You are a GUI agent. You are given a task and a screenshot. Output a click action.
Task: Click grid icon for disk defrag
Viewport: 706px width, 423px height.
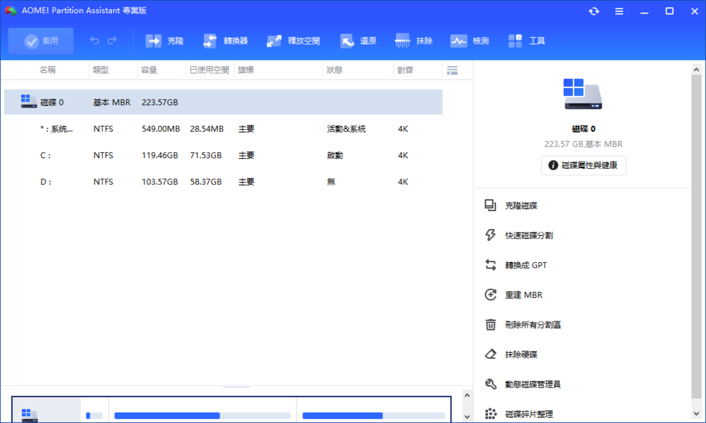tap(491, 414)
